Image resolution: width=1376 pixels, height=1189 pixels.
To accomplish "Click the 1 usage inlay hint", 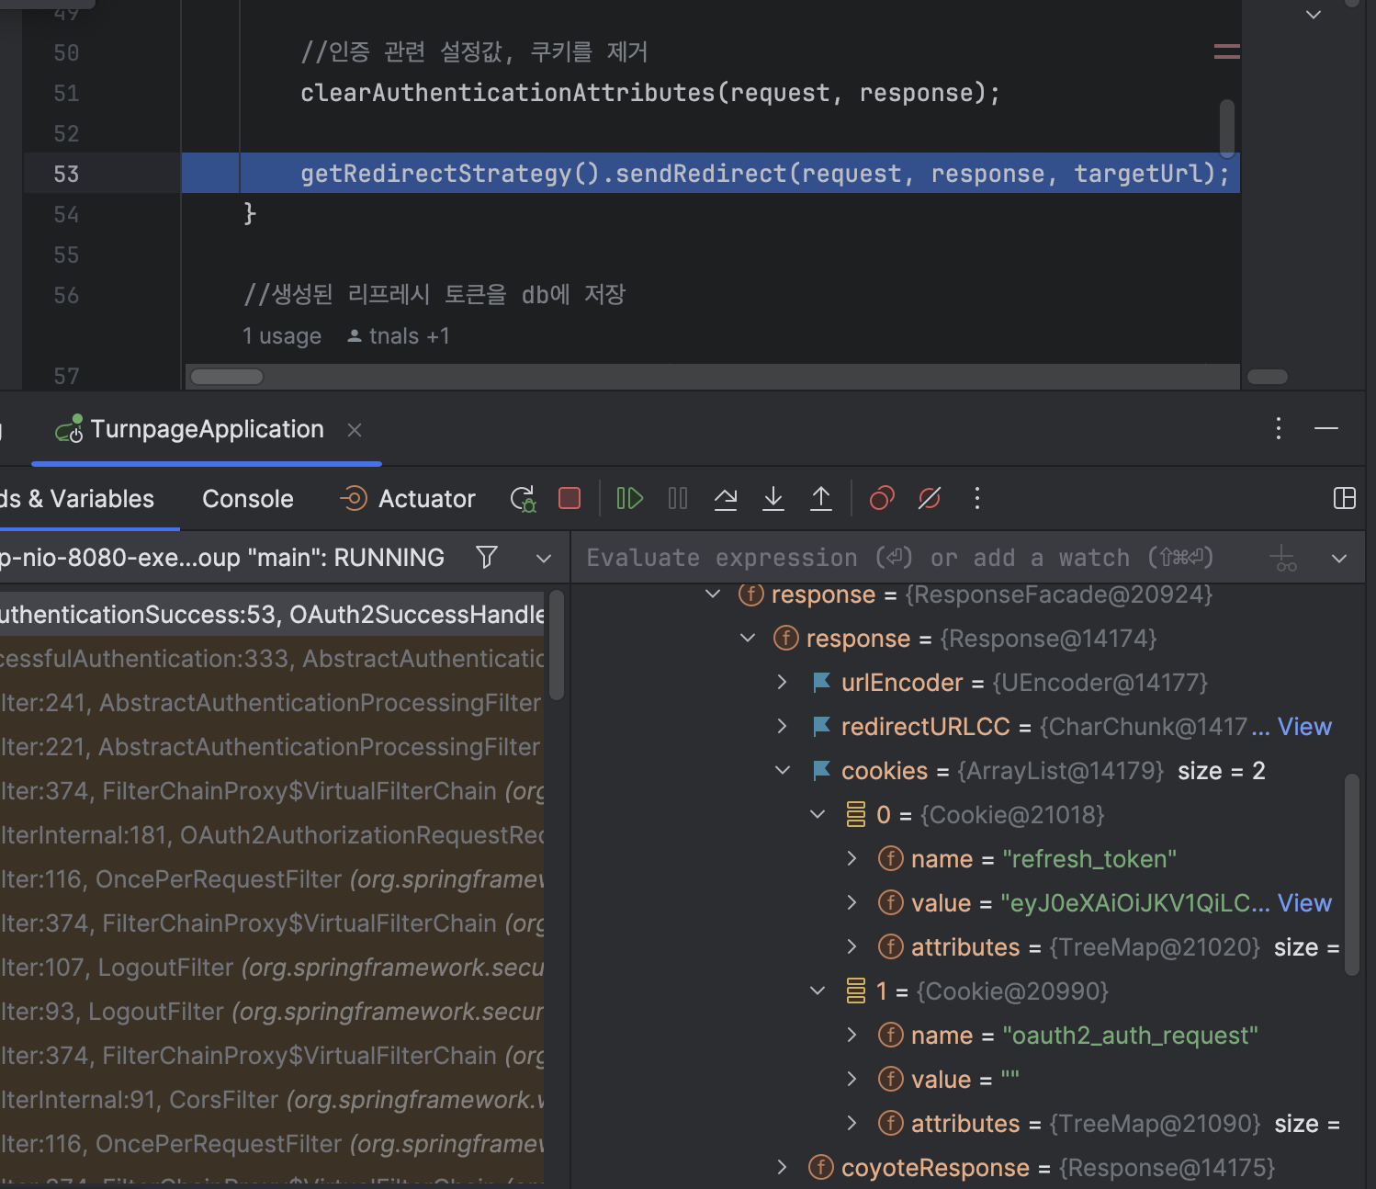I will tap(282, 336).
